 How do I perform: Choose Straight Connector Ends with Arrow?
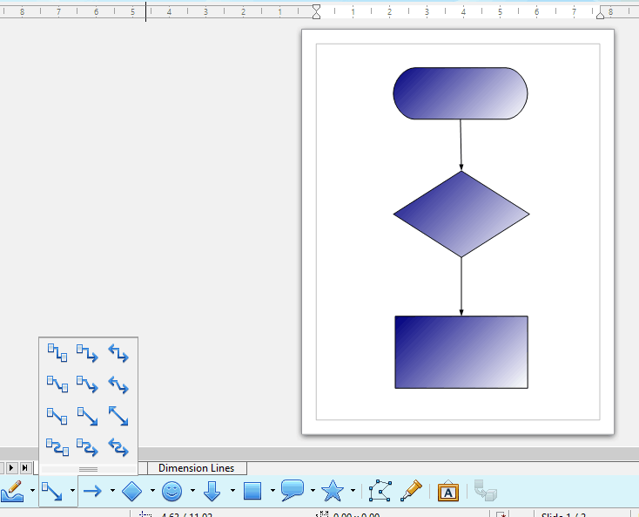point(87,416)
